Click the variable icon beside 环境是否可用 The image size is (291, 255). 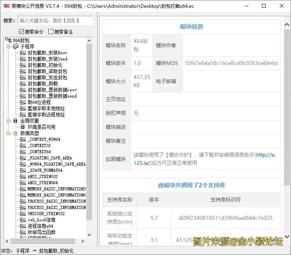23,127
